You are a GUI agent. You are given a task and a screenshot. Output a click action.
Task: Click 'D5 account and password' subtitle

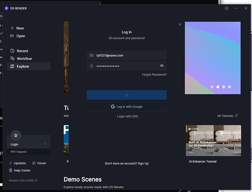127,38
